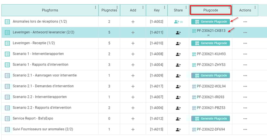Generate Plugcode for Leveringen - Receptie

pyautogui.click(x=210, y=43)
